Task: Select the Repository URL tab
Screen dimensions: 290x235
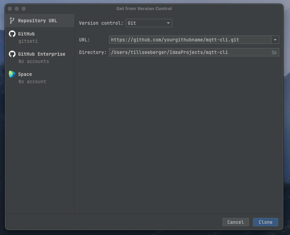Action: tap(40, 21)
